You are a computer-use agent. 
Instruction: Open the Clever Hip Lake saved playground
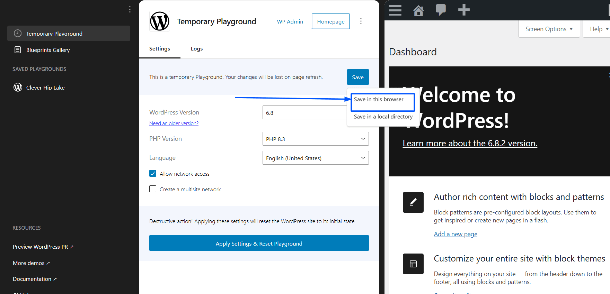(69, 88)
